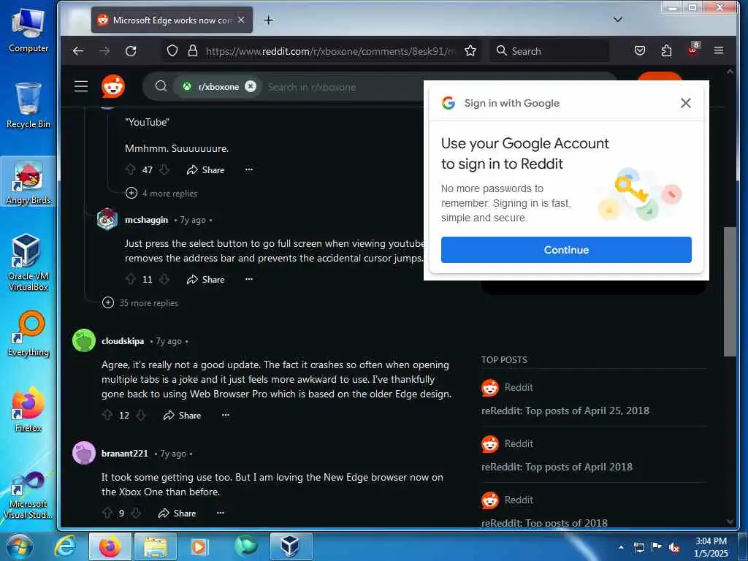Show hidden system tray icons

pyautogui.click(x=621, y=548)
